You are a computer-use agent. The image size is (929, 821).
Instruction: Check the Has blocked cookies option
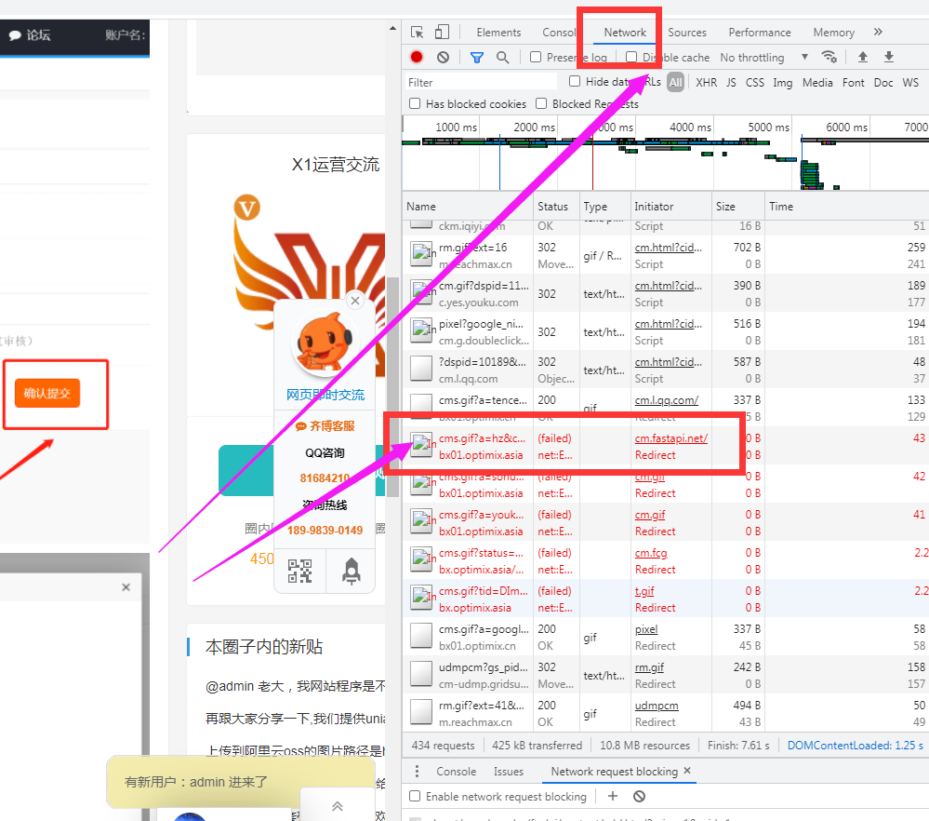pyautogui.click(x=416, y=104)
